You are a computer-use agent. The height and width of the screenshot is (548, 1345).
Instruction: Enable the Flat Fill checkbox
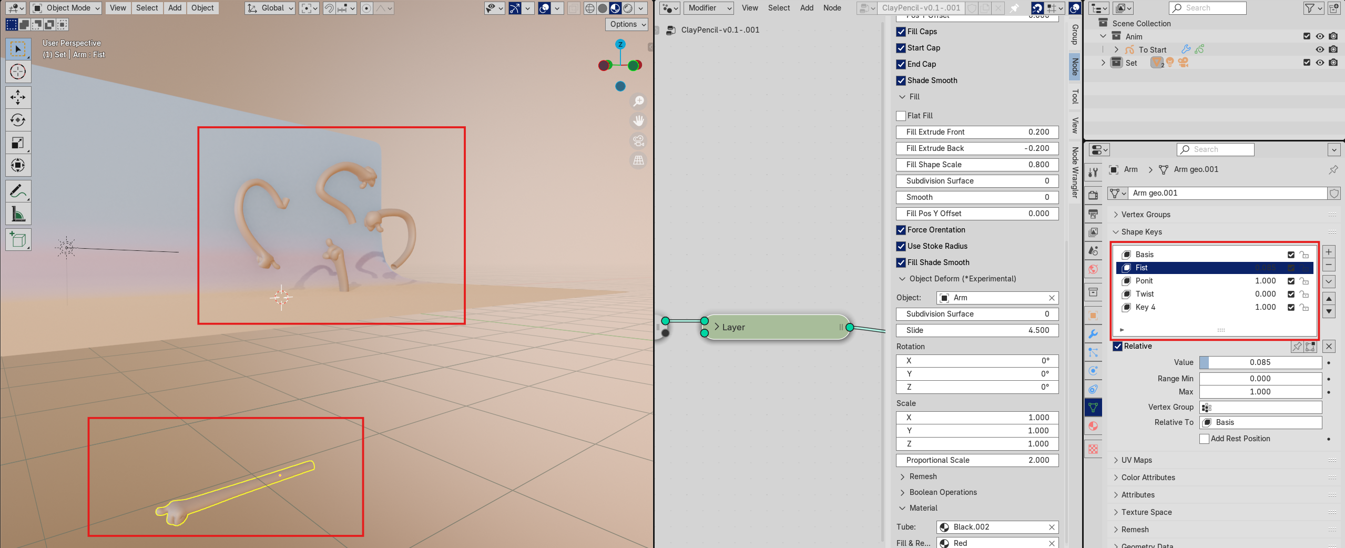tap(901, 116)
